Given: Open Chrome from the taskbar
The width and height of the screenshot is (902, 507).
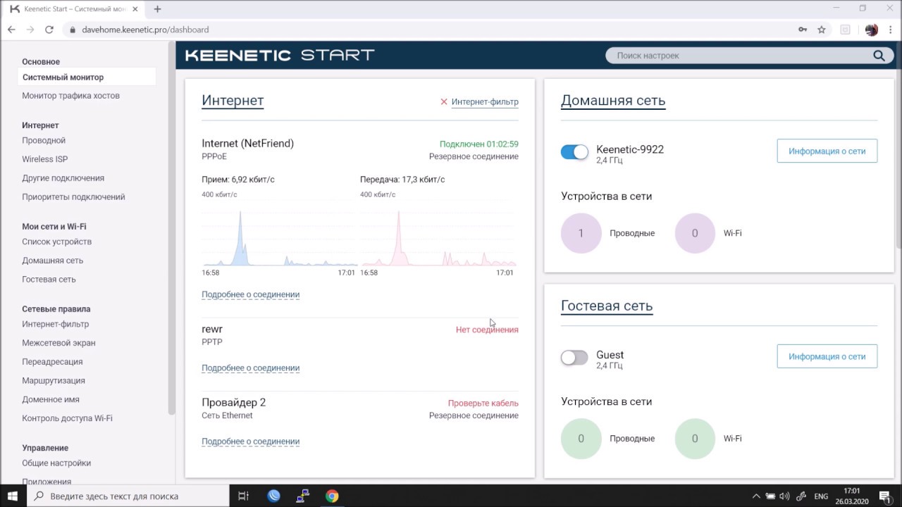Looking at the screenshot, I should pos(332,496).
